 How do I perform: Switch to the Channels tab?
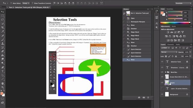[170, 44]
